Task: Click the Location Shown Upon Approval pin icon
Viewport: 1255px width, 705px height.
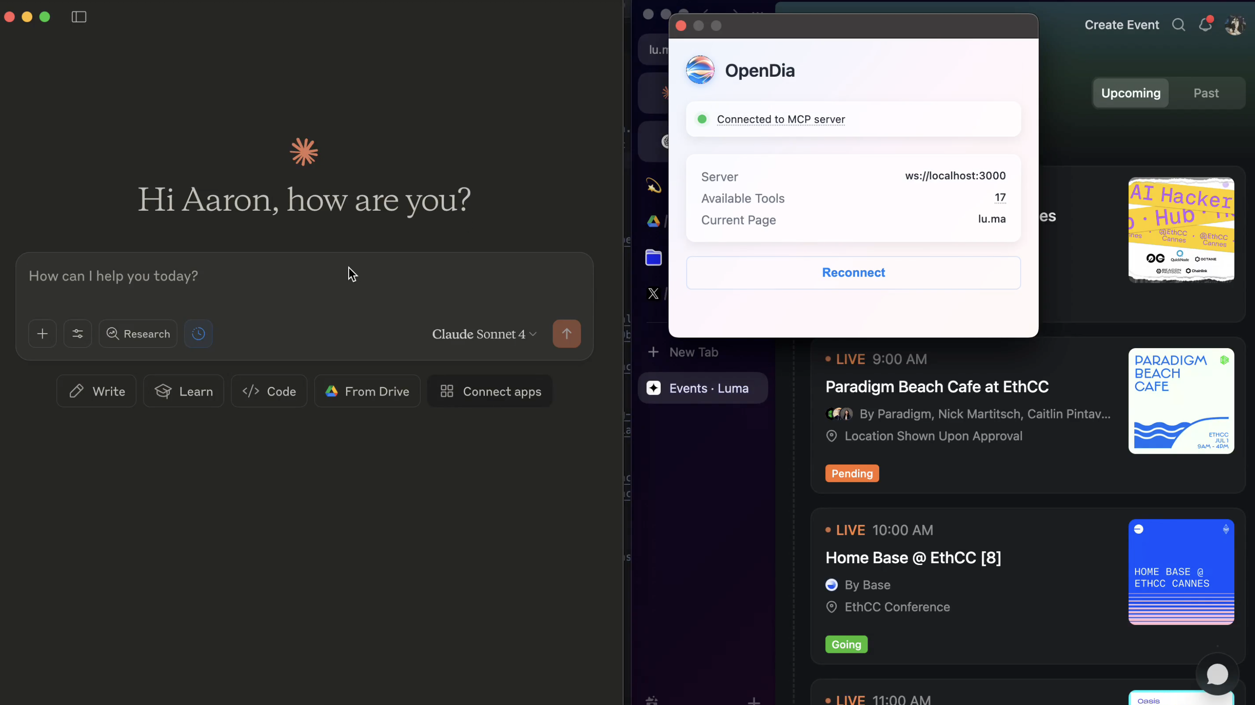Action: click(832, 436)
